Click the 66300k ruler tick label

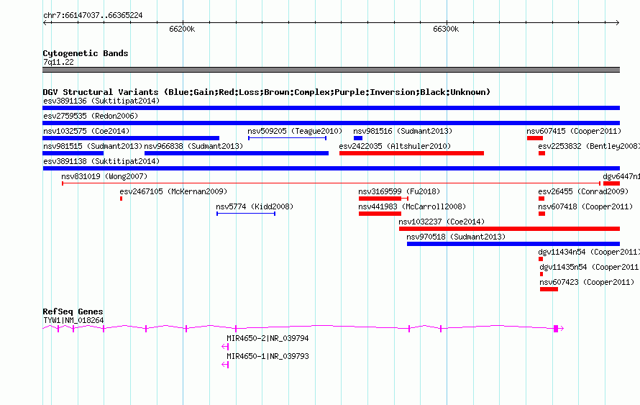pyautogui.click(x=446, y=29)
